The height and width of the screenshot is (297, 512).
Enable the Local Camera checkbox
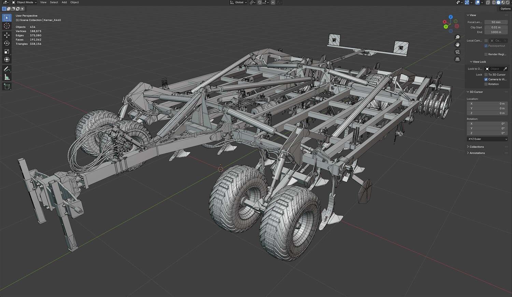tap(486, 41)
